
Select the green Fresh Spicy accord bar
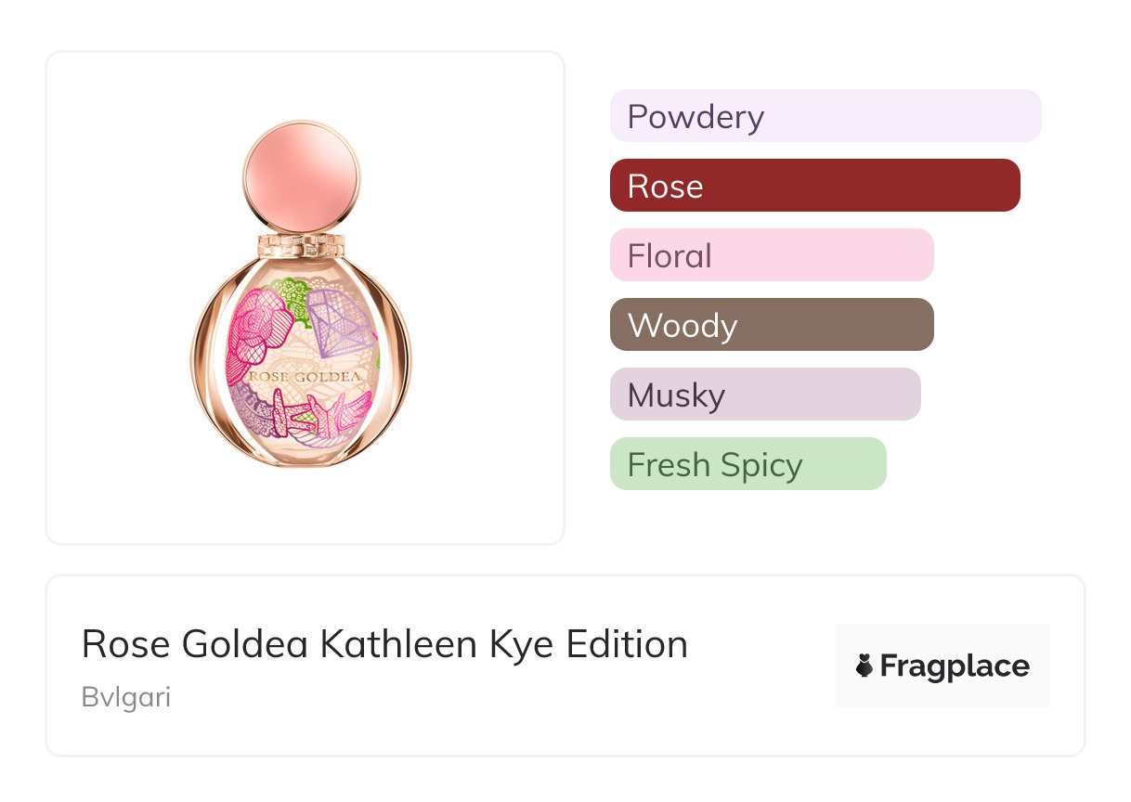click(747, 464)
